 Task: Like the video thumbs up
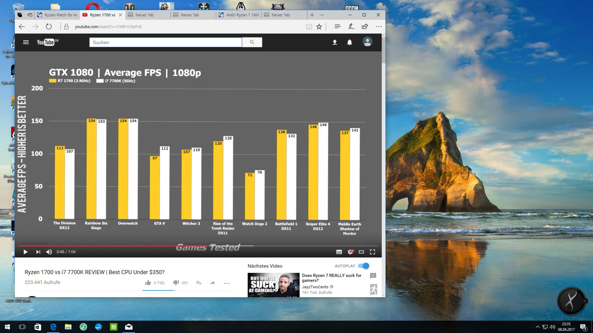tap(148, 283)
